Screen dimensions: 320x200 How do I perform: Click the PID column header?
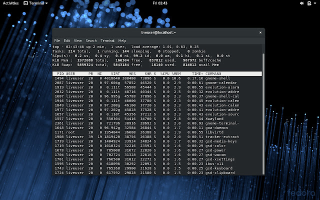point(60,73)
